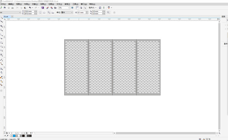
Task: Open the 文件 menu
Action: (3, 4)
